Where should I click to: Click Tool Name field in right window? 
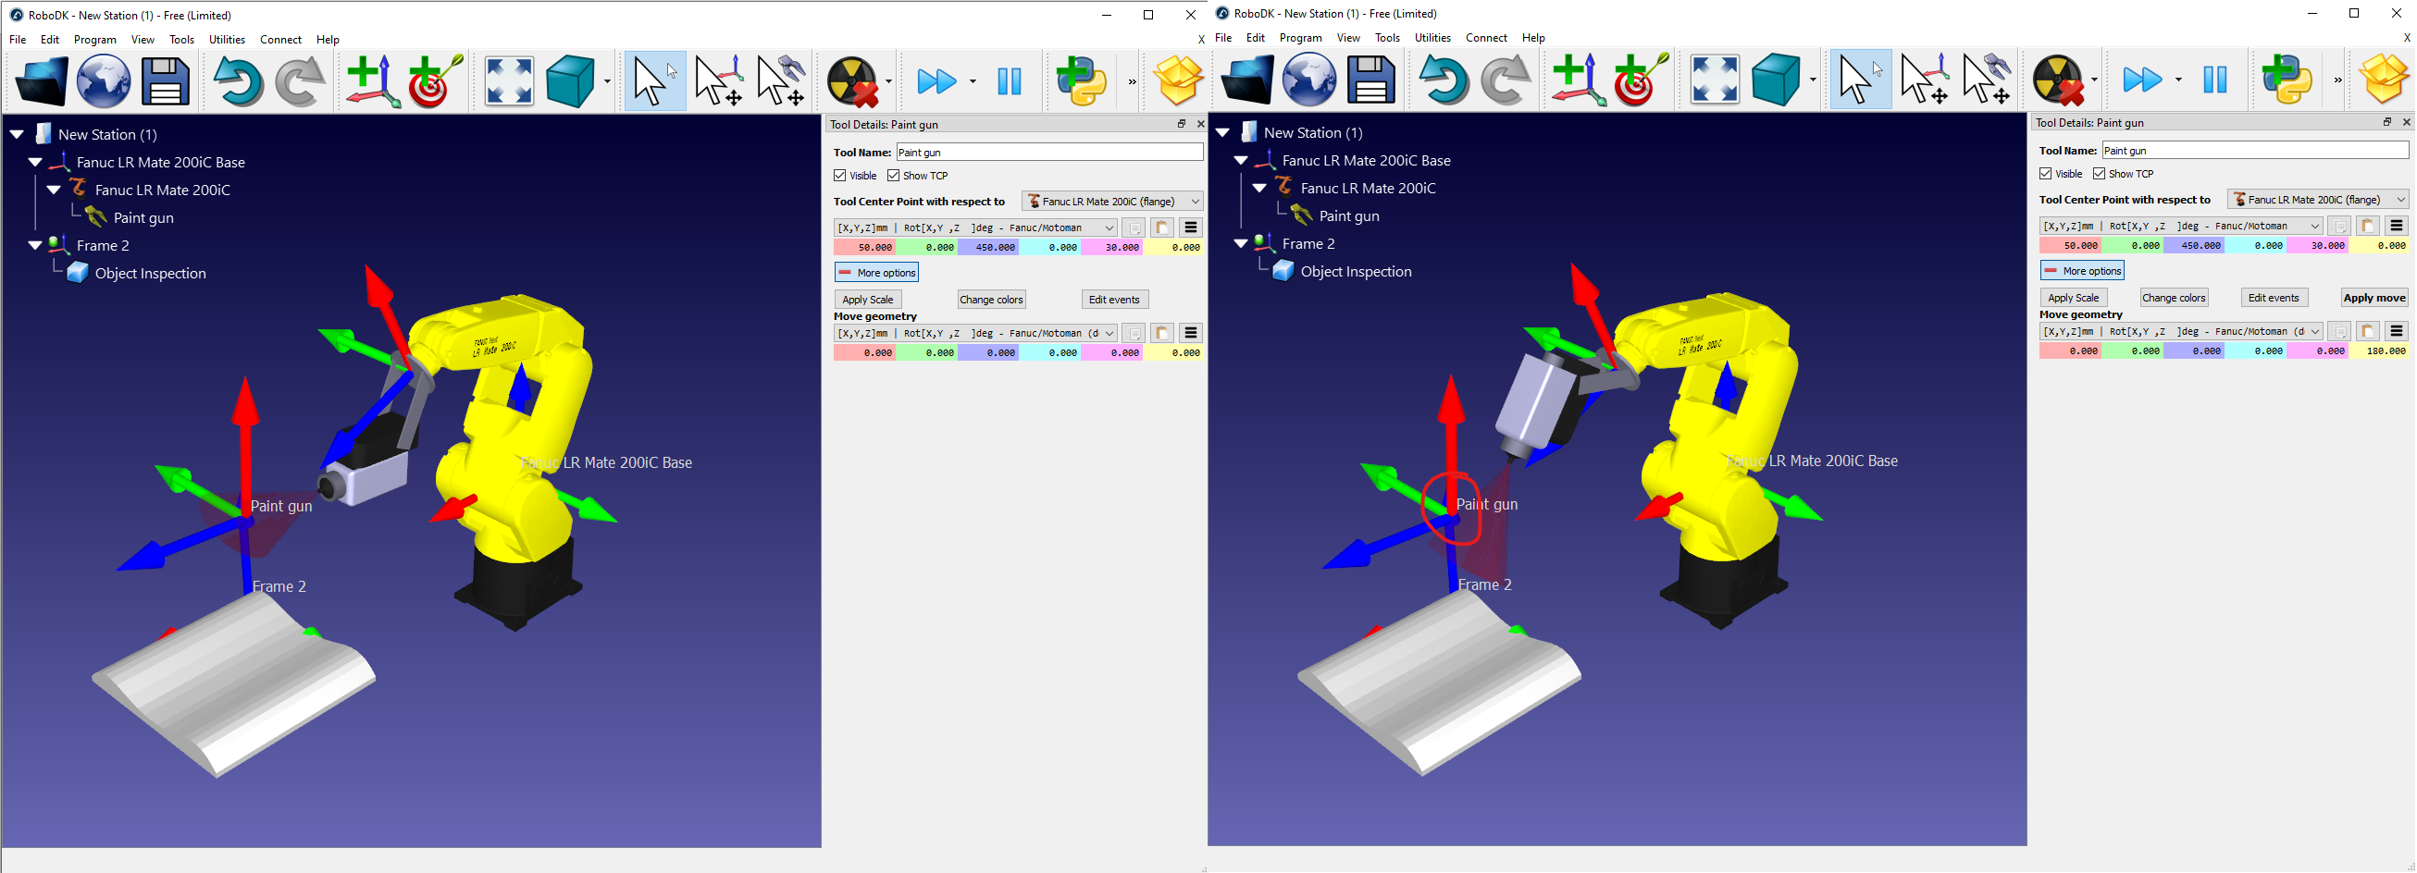click(x=2254, y=151)
